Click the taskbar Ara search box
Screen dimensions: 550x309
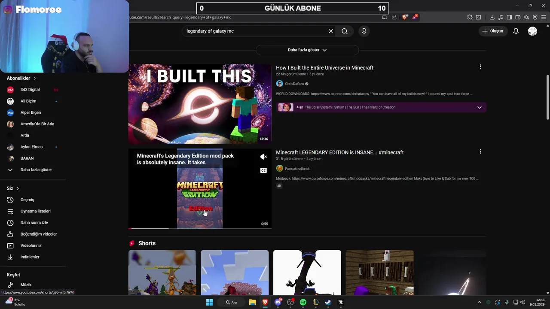tap(232, 302)
